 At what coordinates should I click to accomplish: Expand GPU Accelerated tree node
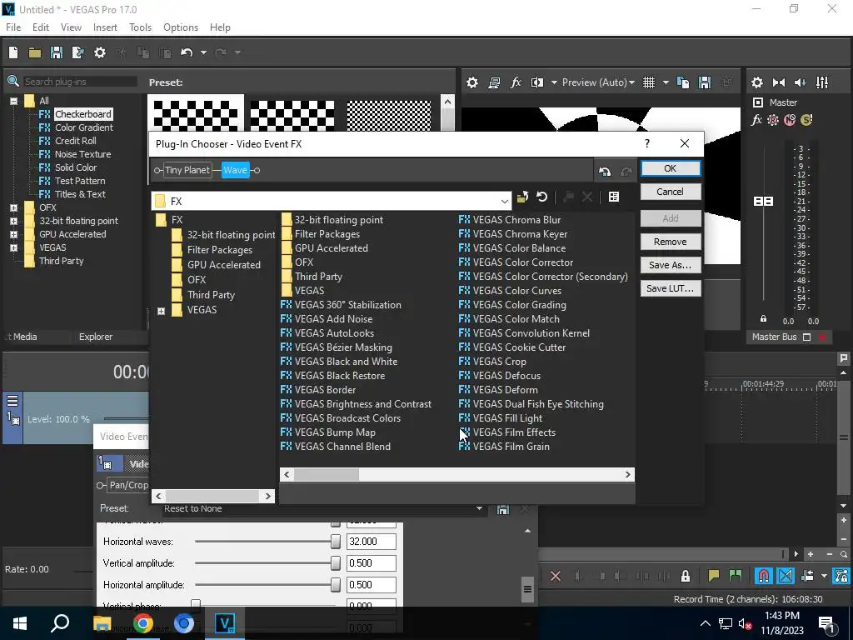13,234
